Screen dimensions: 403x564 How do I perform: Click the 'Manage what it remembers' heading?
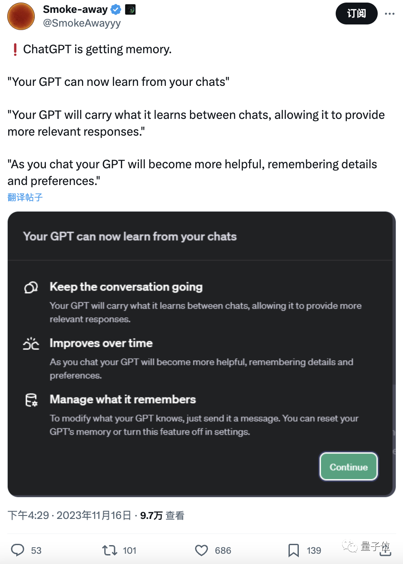(123, 400)
